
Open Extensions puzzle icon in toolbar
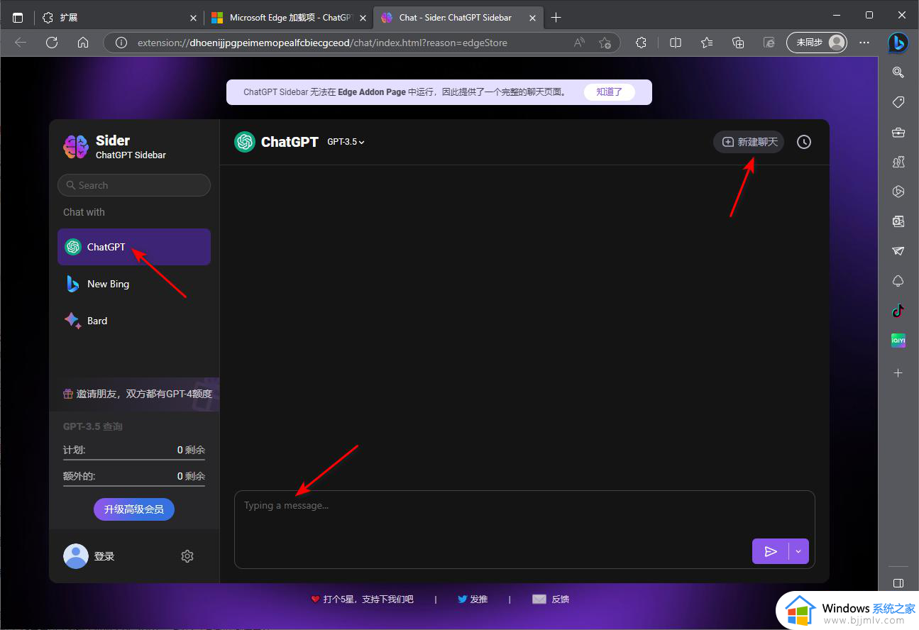(x=642, y=43)
